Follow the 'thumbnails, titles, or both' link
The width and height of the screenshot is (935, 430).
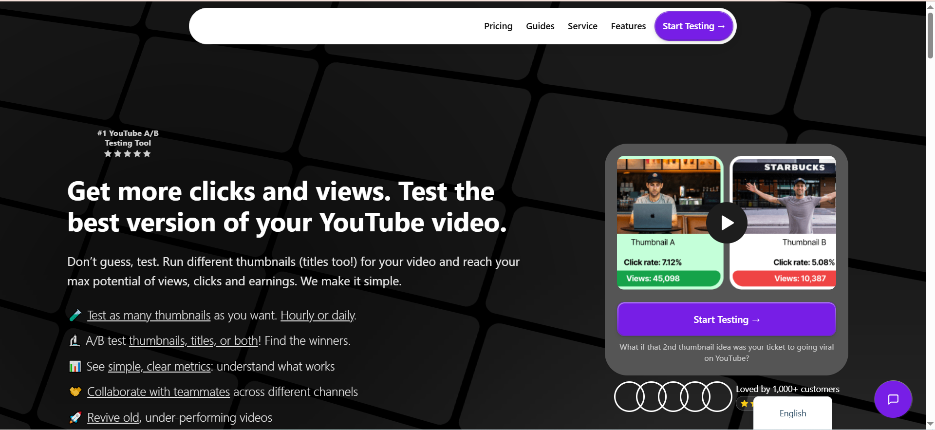tap(193, 341)
